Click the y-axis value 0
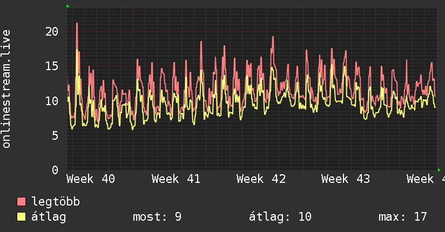The height and width of the screenshot is (232, 445). [x=55, y=170]
